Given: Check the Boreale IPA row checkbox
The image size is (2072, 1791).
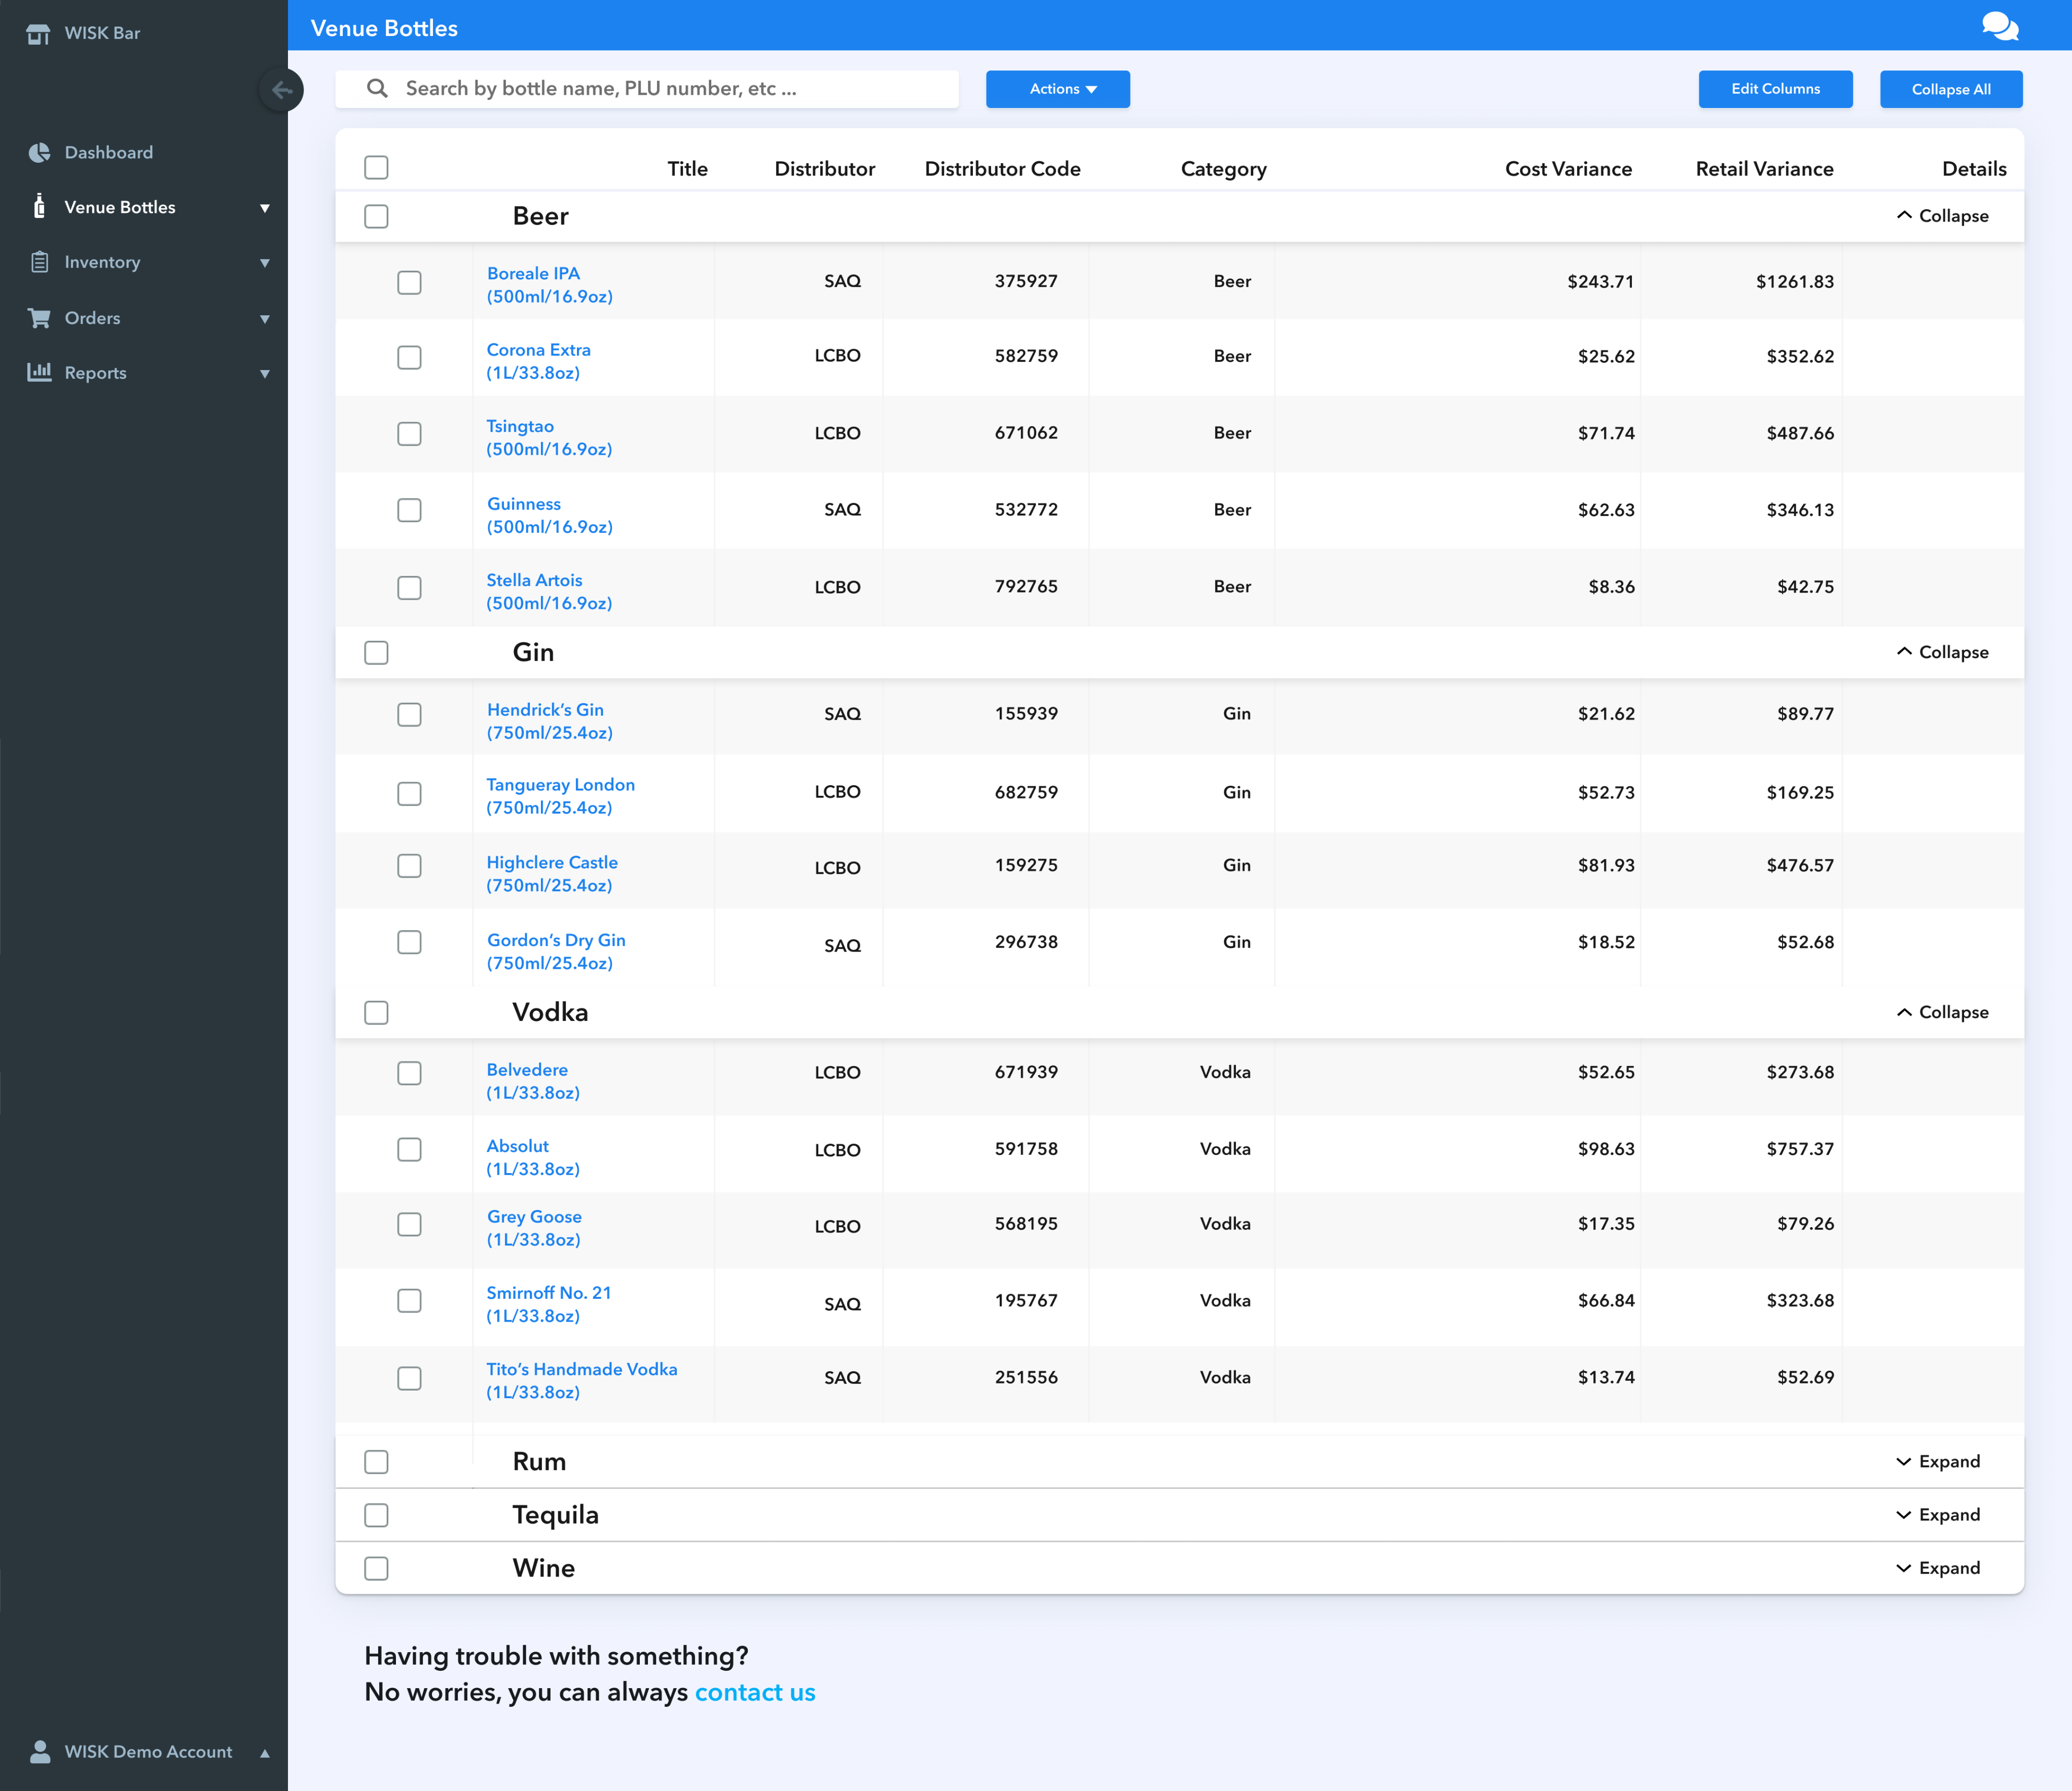Looking at the screenshot, I should [409, 283].
